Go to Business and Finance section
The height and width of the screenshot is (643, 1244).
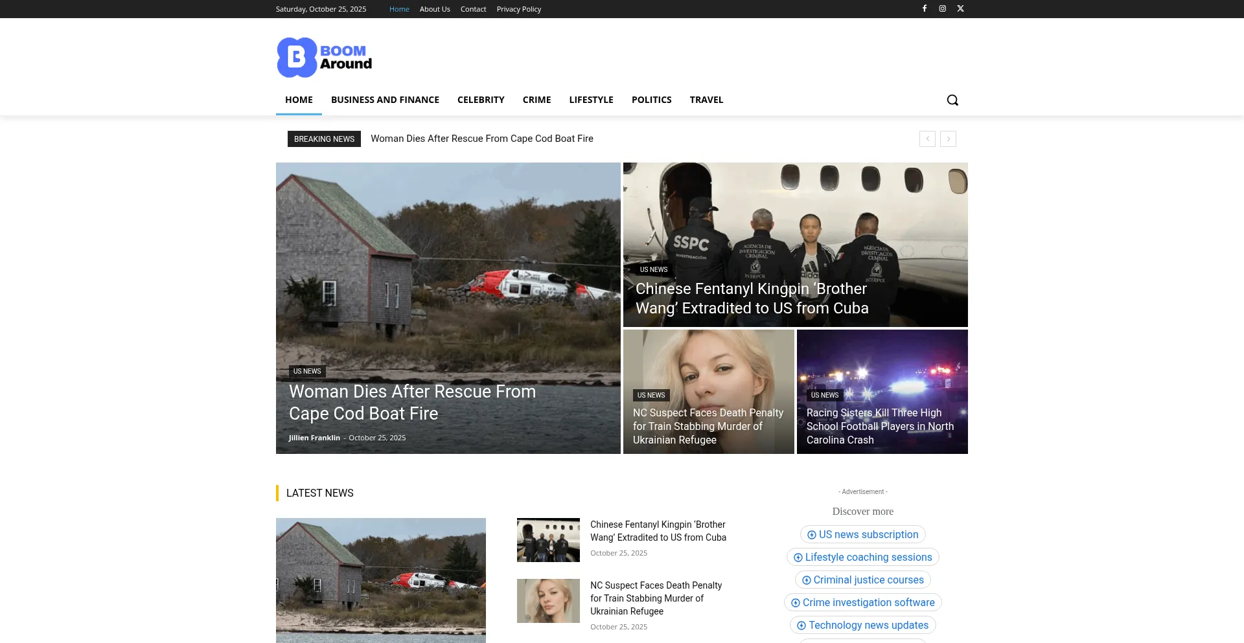pos(385,100)
